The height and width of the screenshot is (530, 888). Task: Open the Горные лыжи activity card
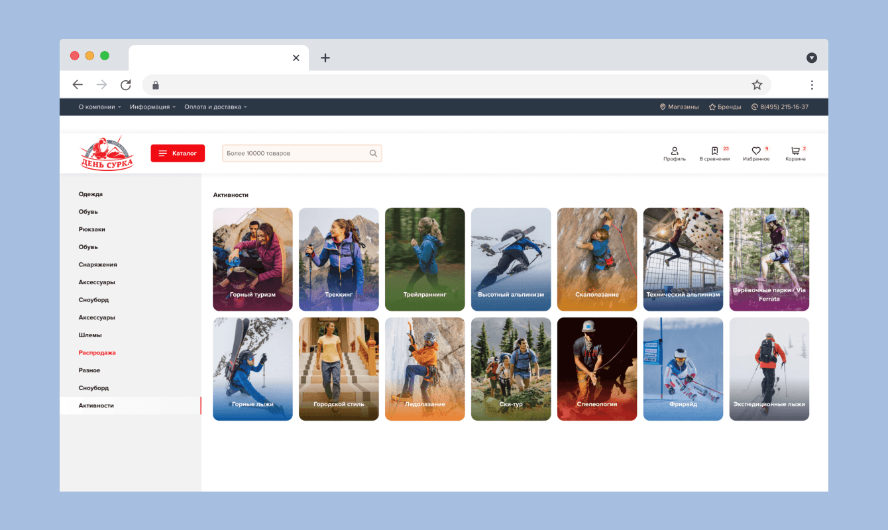pyautogui.click(x=252, y=369)
